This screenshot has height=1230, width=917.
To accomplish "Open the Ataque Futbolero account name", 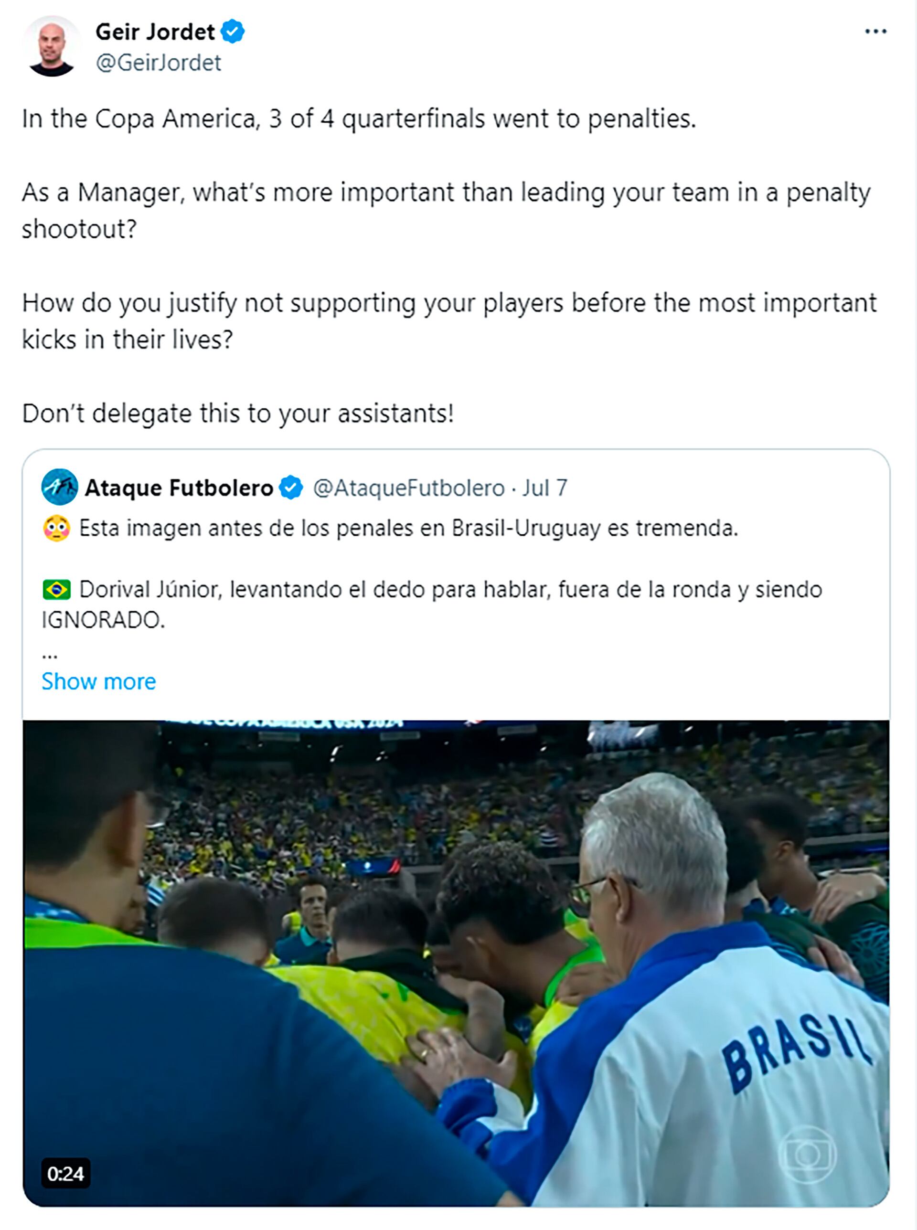I will tap(179, 488).
